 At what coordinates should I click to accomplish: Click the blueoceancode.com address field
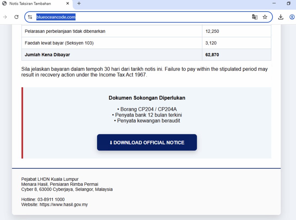148,17
